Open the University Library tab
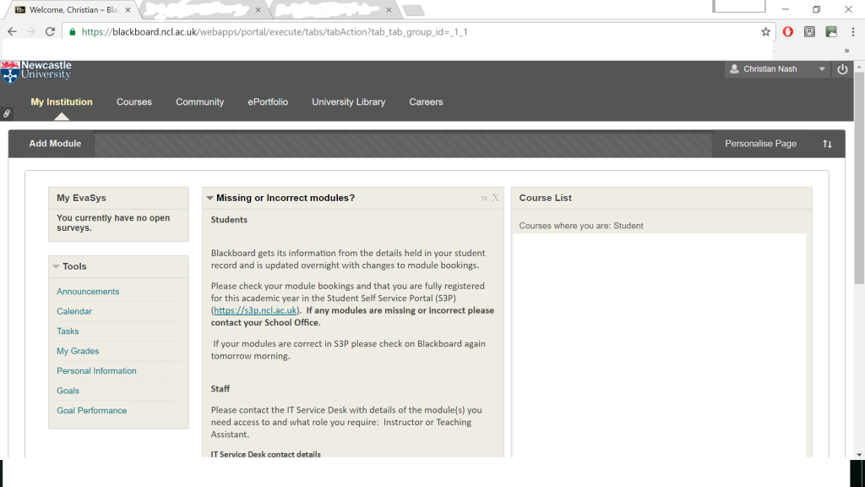865x487 pixels. click(x=348, y=102)
